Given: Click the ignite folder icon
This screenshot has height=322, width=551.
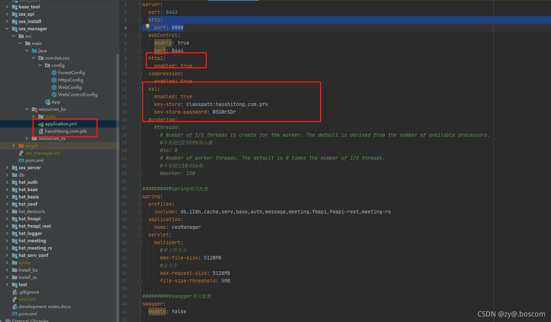Looking at the screenshot, I should tap(15, 263).
